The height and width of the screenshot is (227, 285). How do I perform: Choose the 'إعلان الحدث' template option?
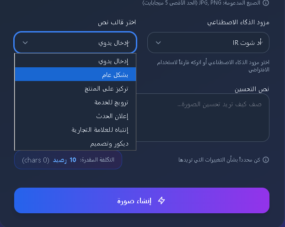tap(75, 116)
